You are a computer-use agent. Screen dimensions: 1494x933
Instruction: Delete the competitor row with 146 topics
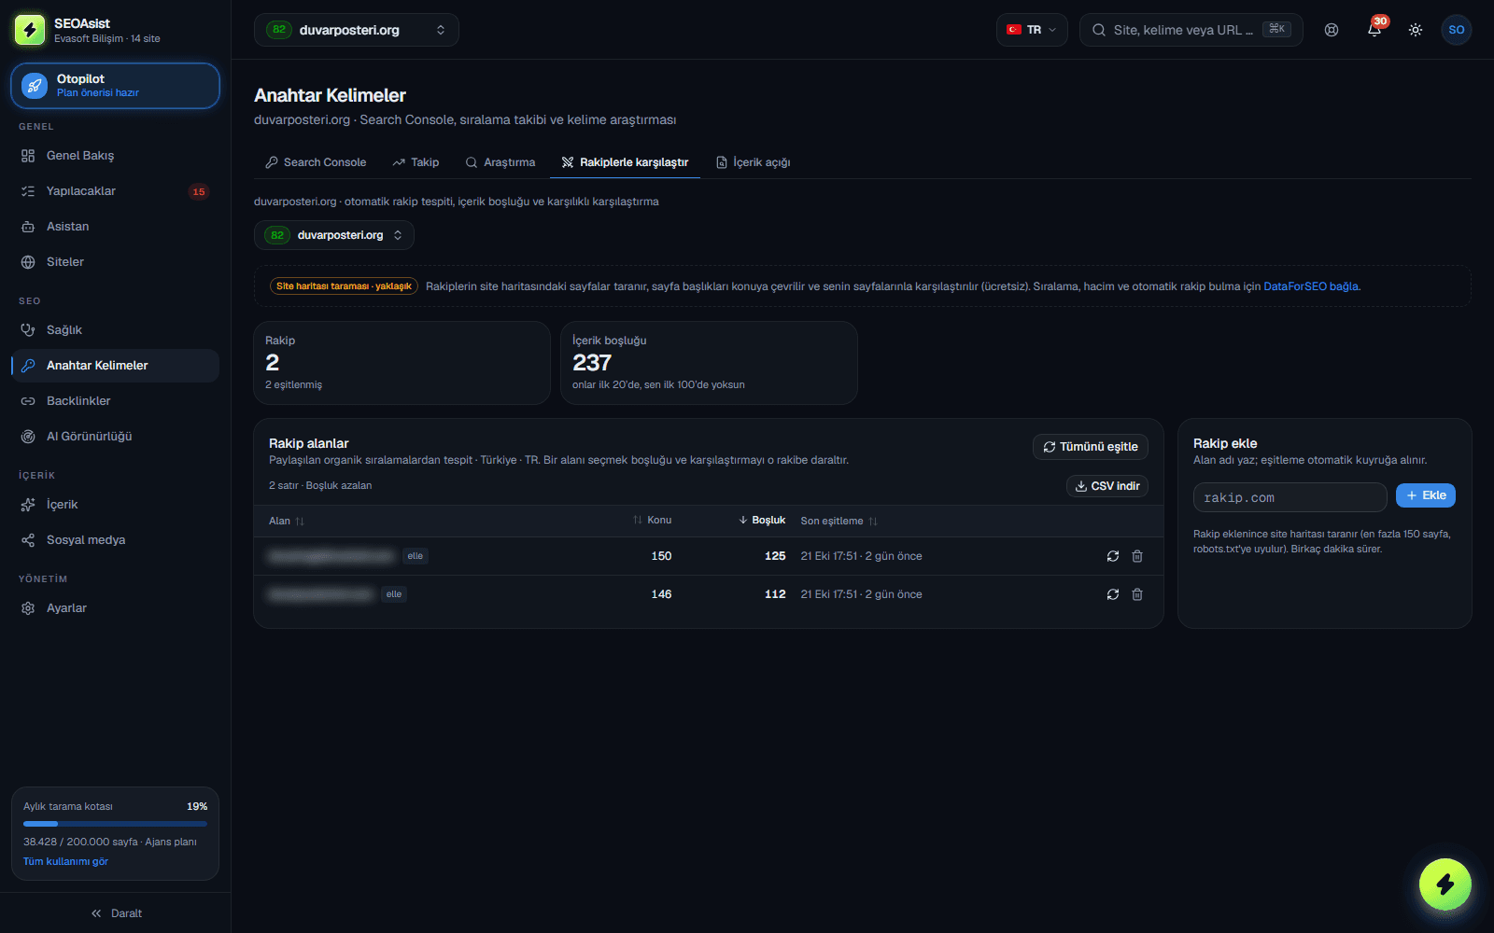[x=1137, y=594]
